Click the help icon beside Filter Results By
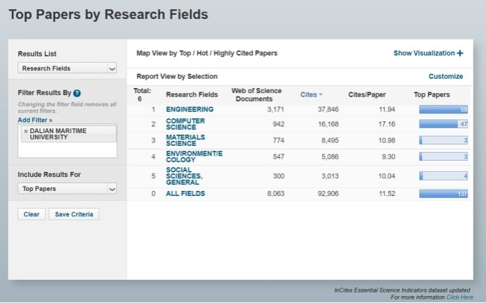486x303 pixels. pos(77,93)
